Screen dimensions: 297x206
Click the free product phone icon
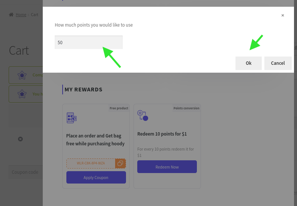71,118
